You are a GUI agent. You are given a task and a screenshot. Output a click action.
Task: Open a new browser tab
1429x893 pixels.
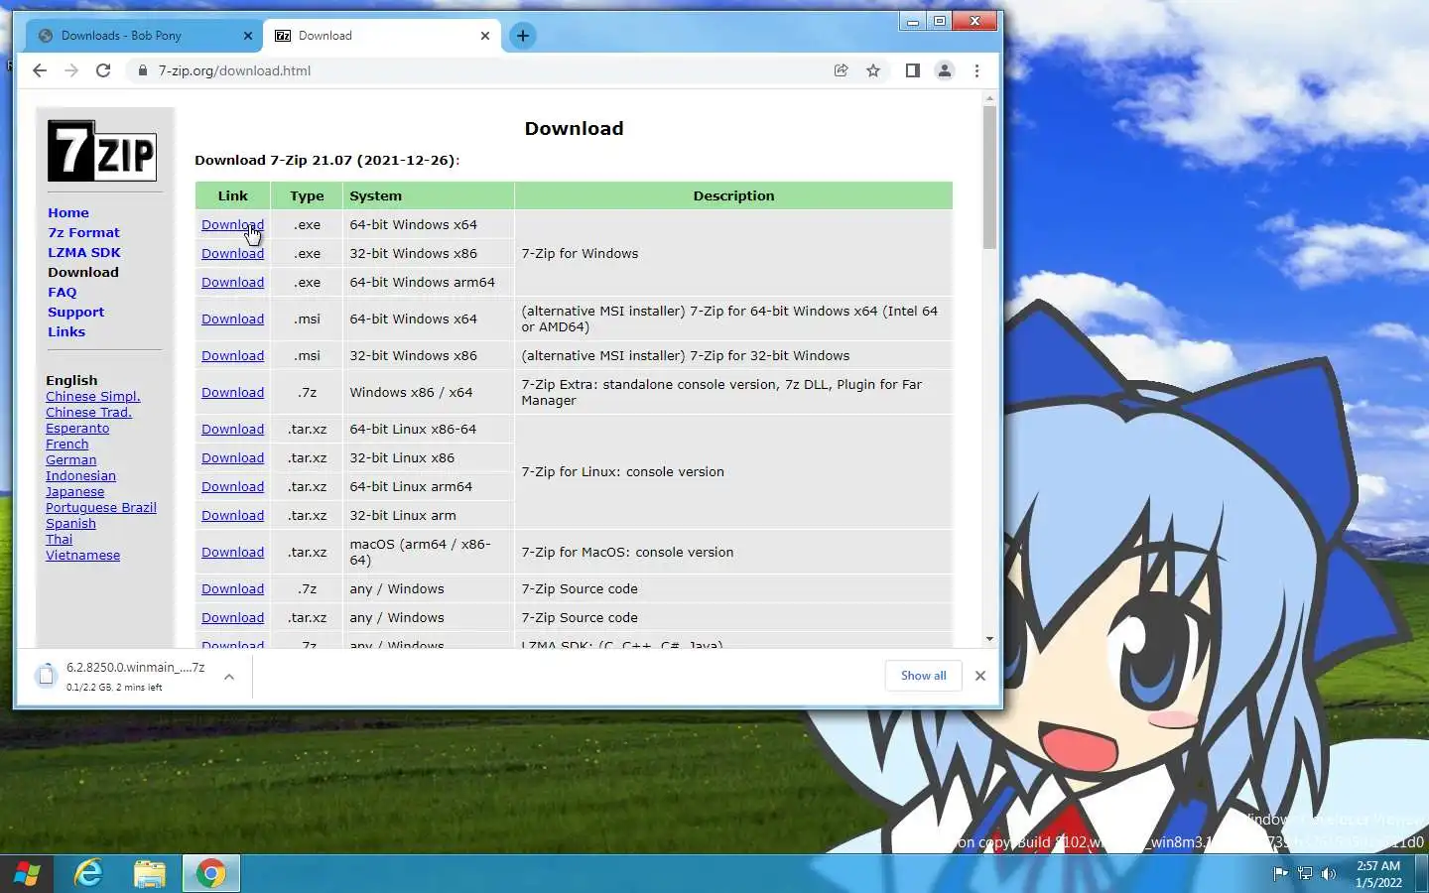tap(523, 36)
